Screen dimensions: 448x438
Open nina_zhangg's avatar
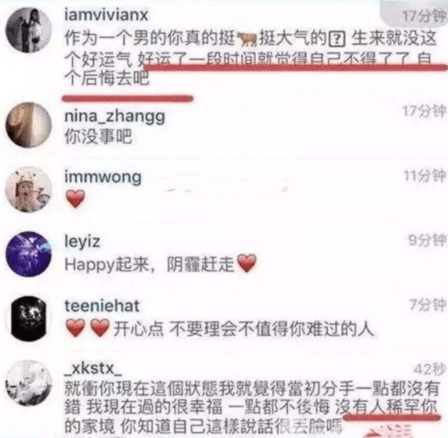click(x=28, y=125)
